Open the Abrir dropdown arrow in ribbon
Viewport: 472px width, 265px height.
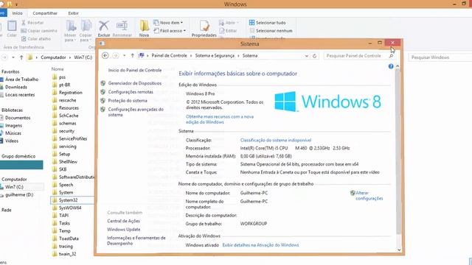click(237, 23)
